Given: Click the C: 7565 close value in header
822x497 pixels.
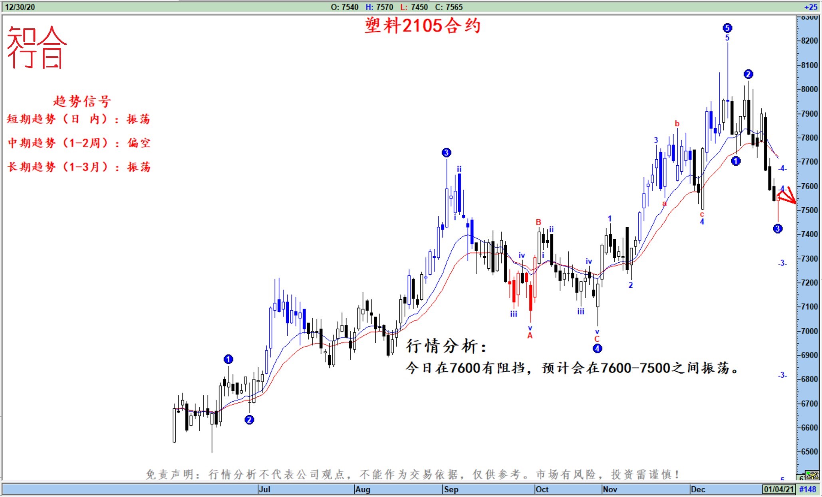Looking at the screenshot, I should 448,7.
